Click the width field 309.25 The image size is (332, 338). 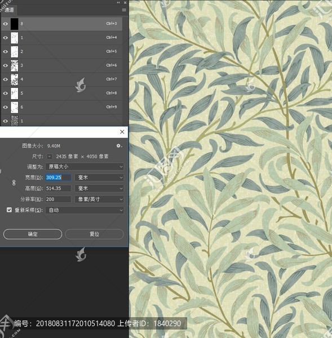[x=58, y=177]
